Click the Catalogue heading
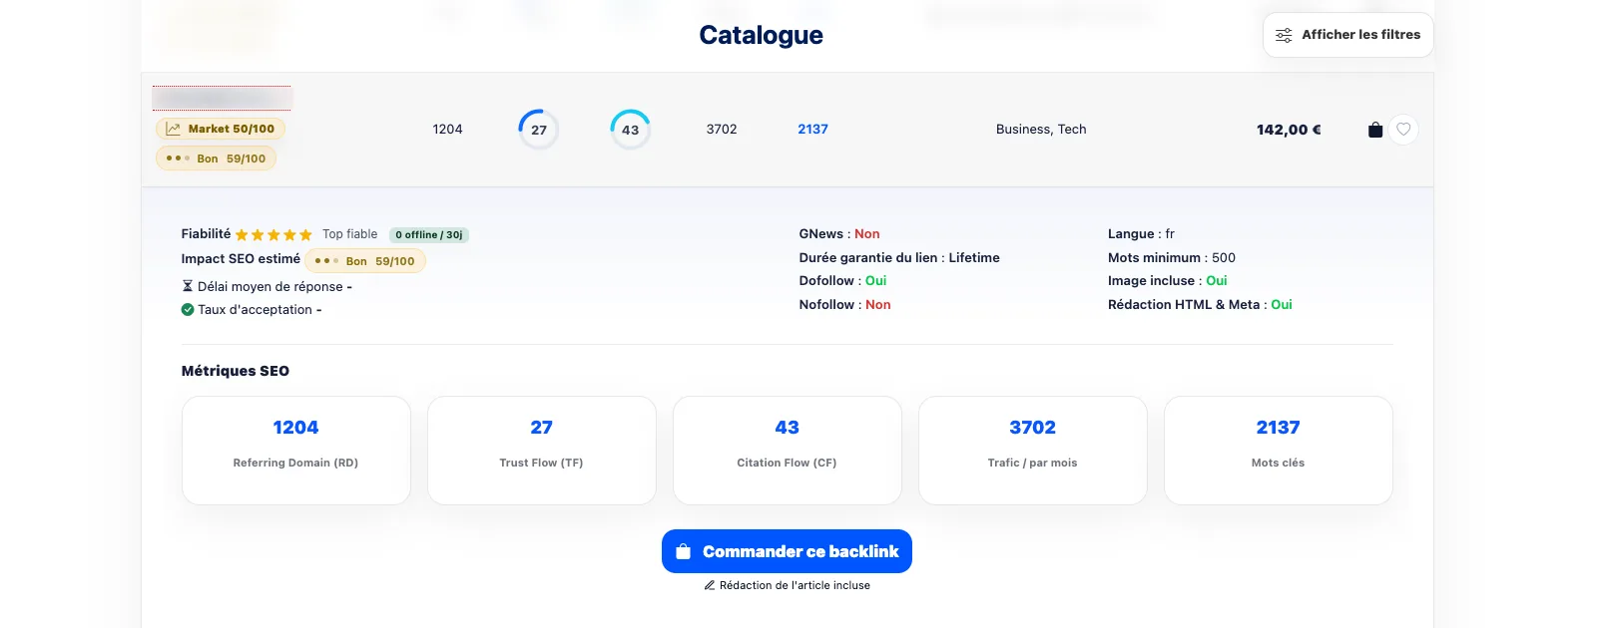 761,35
